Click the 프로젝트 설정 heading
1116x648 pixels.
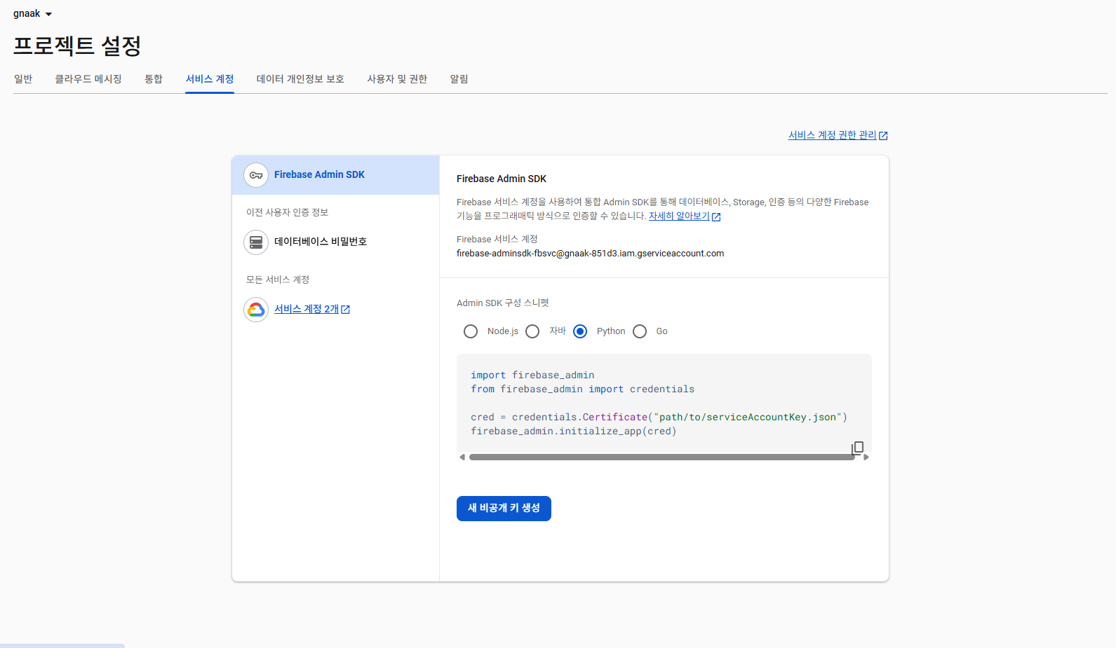tap(77, 46)
